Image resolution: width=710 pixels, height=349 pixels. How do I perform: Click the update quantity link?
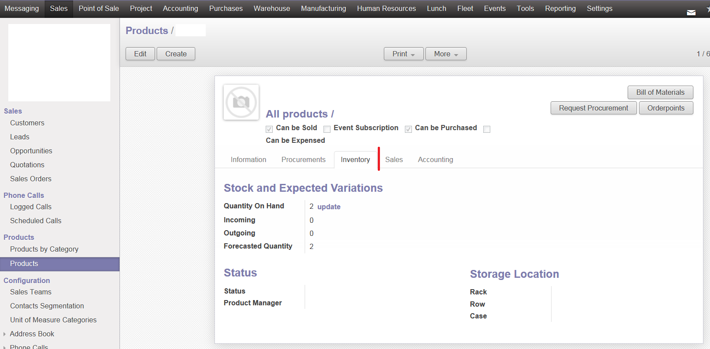point(329,207)
